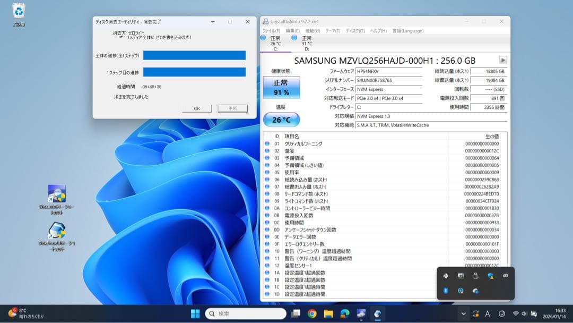Viewport: 573px width, 323px height.
Task: Click Slack icon in tray overflow popup
Action: [446, 276]
